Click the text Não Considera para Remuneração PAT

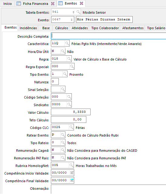click(x=97, y=158)
